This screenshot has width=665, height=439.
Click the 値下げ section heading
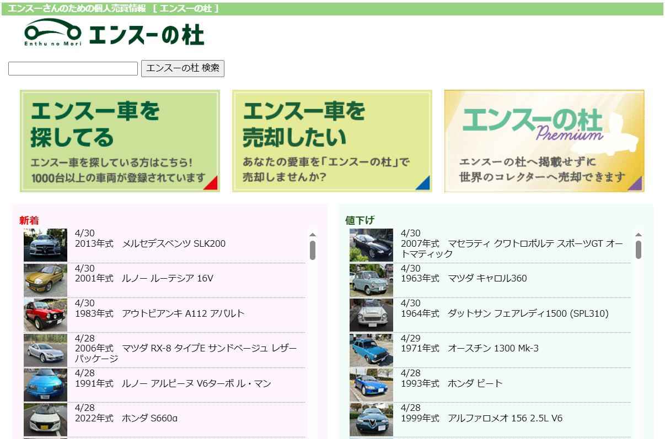coord(360,220)
